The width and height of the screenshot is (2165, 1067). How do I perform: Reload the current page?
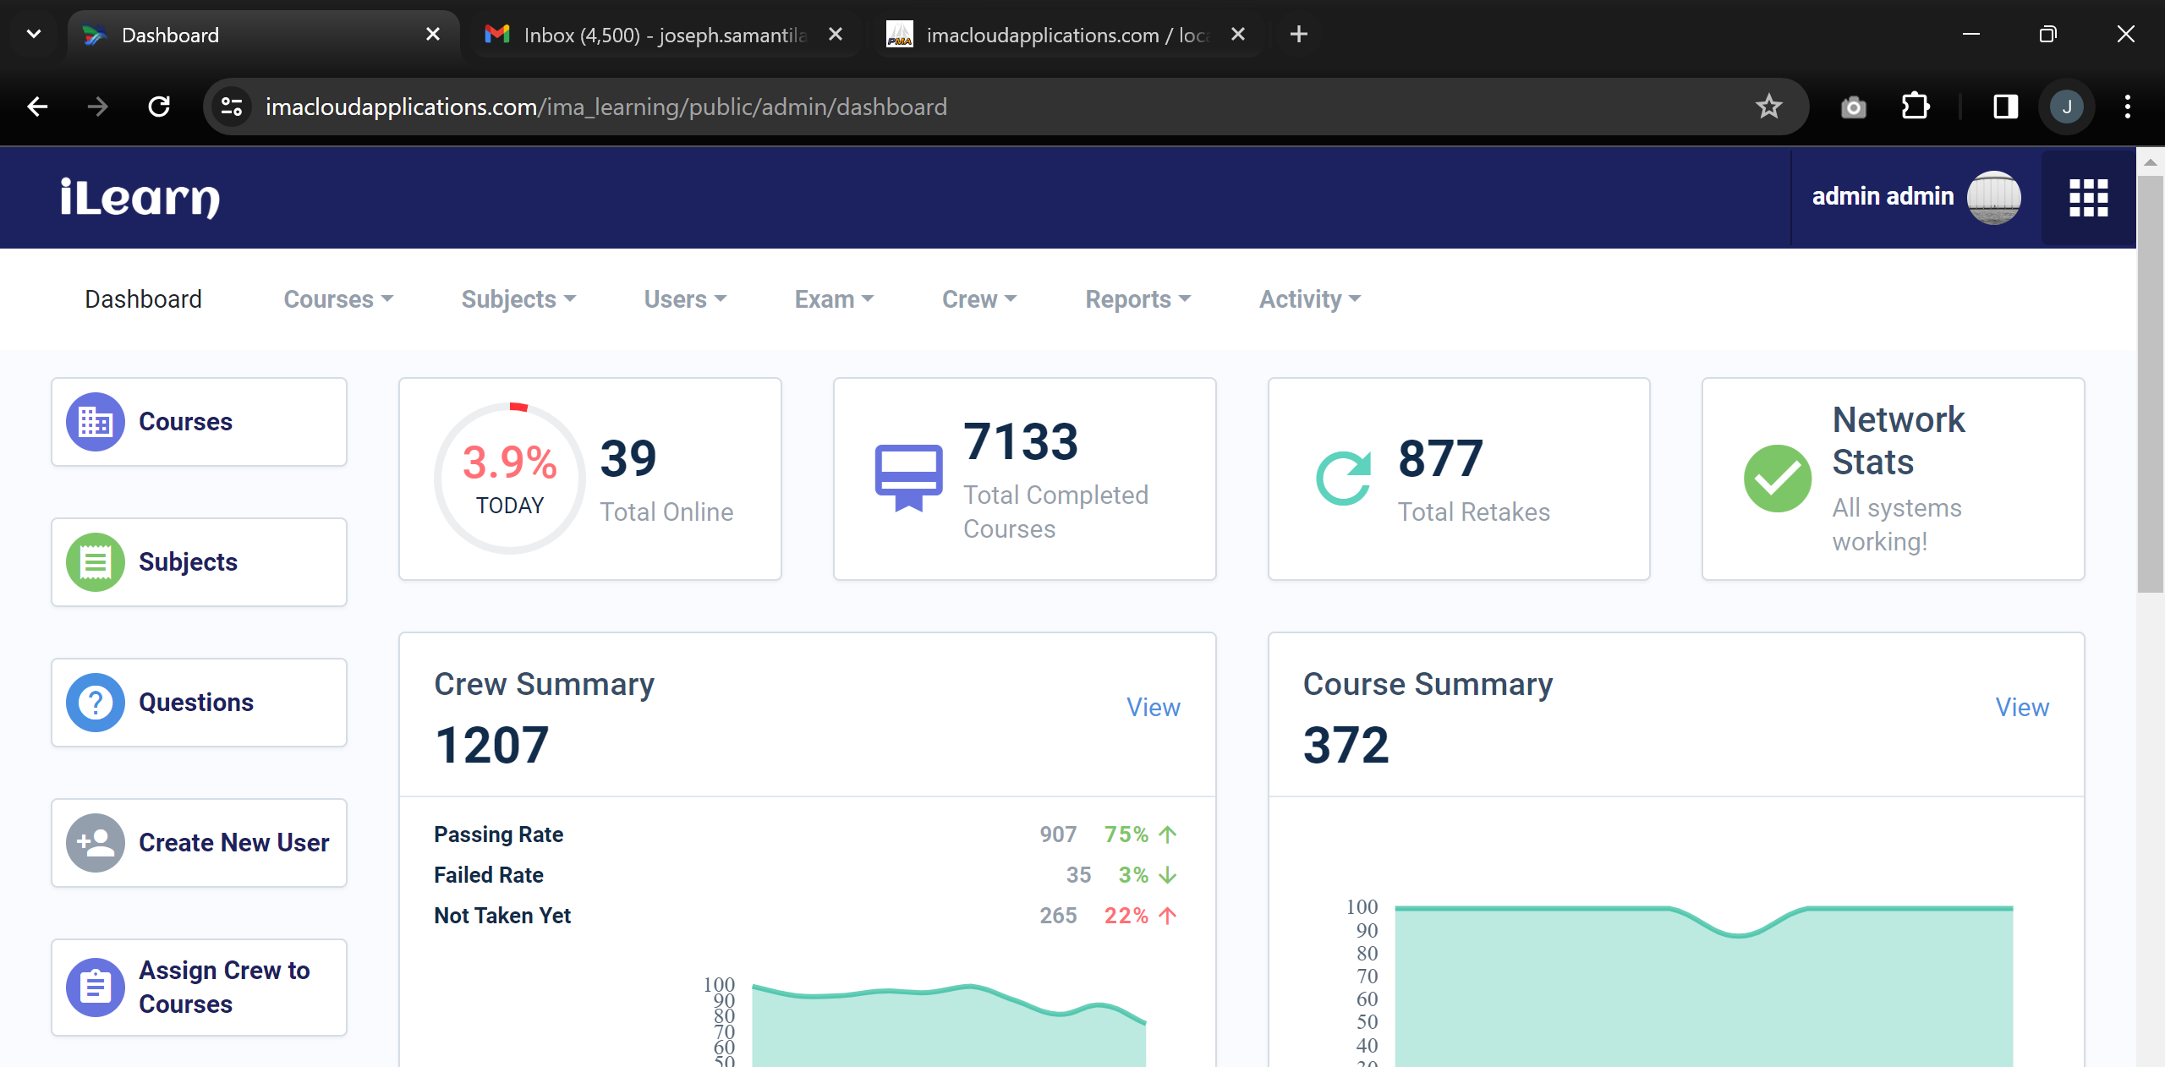tap(159, 107)
